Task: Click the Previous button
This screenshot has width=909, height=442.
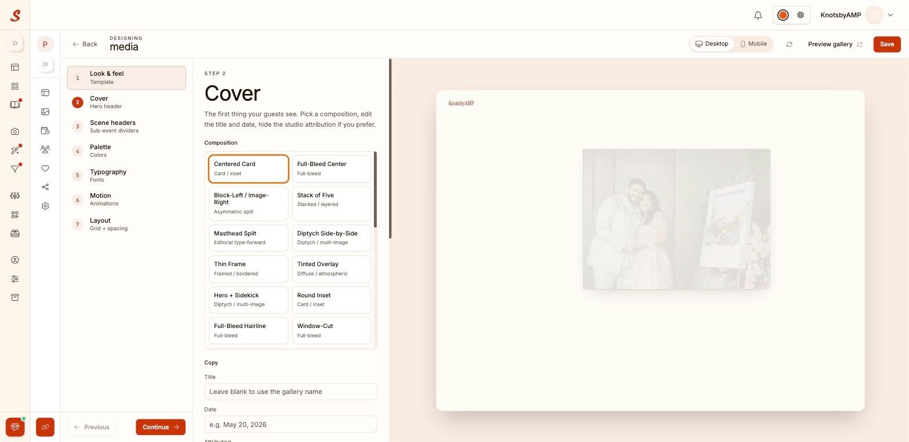Action: click(x=92, y=427)
